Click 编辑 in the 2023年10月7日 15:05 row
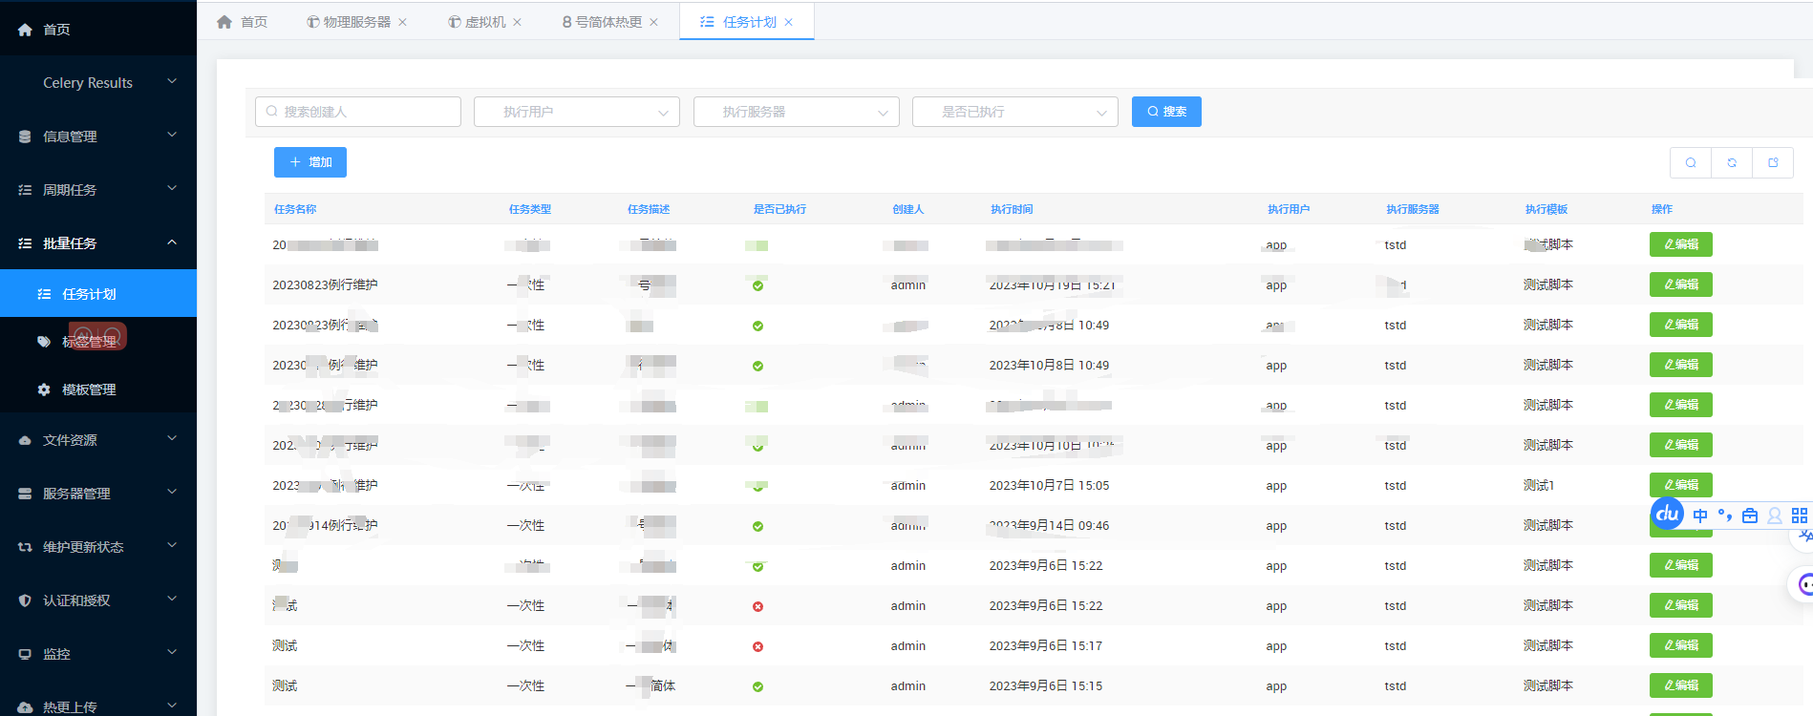This screenshot has height=716, width=1813. click(1681, 485)
